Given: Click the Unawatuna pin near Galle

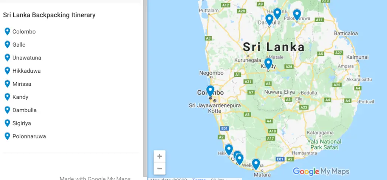Looking at the screenshot, I should tap(239, 159).
